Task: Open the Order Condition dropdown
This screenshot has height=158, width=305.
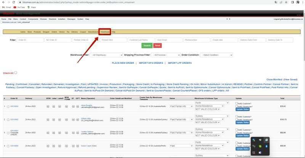Action: (x=216, y=55)
